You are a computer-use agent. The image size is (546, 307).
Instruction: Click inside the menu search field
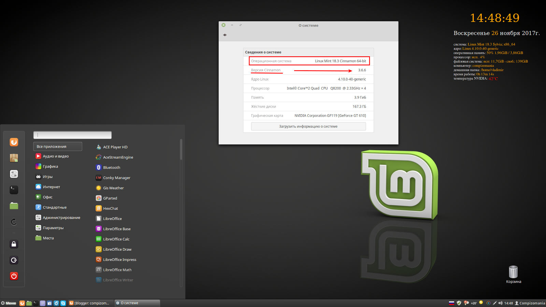(72, 135)
